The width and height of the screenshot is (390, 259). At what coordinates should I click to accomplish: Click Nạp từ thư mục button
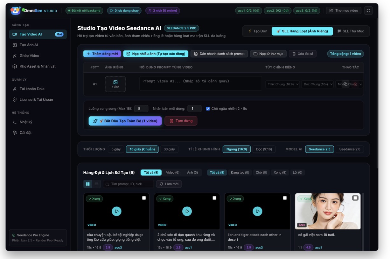tap(268, 54)
